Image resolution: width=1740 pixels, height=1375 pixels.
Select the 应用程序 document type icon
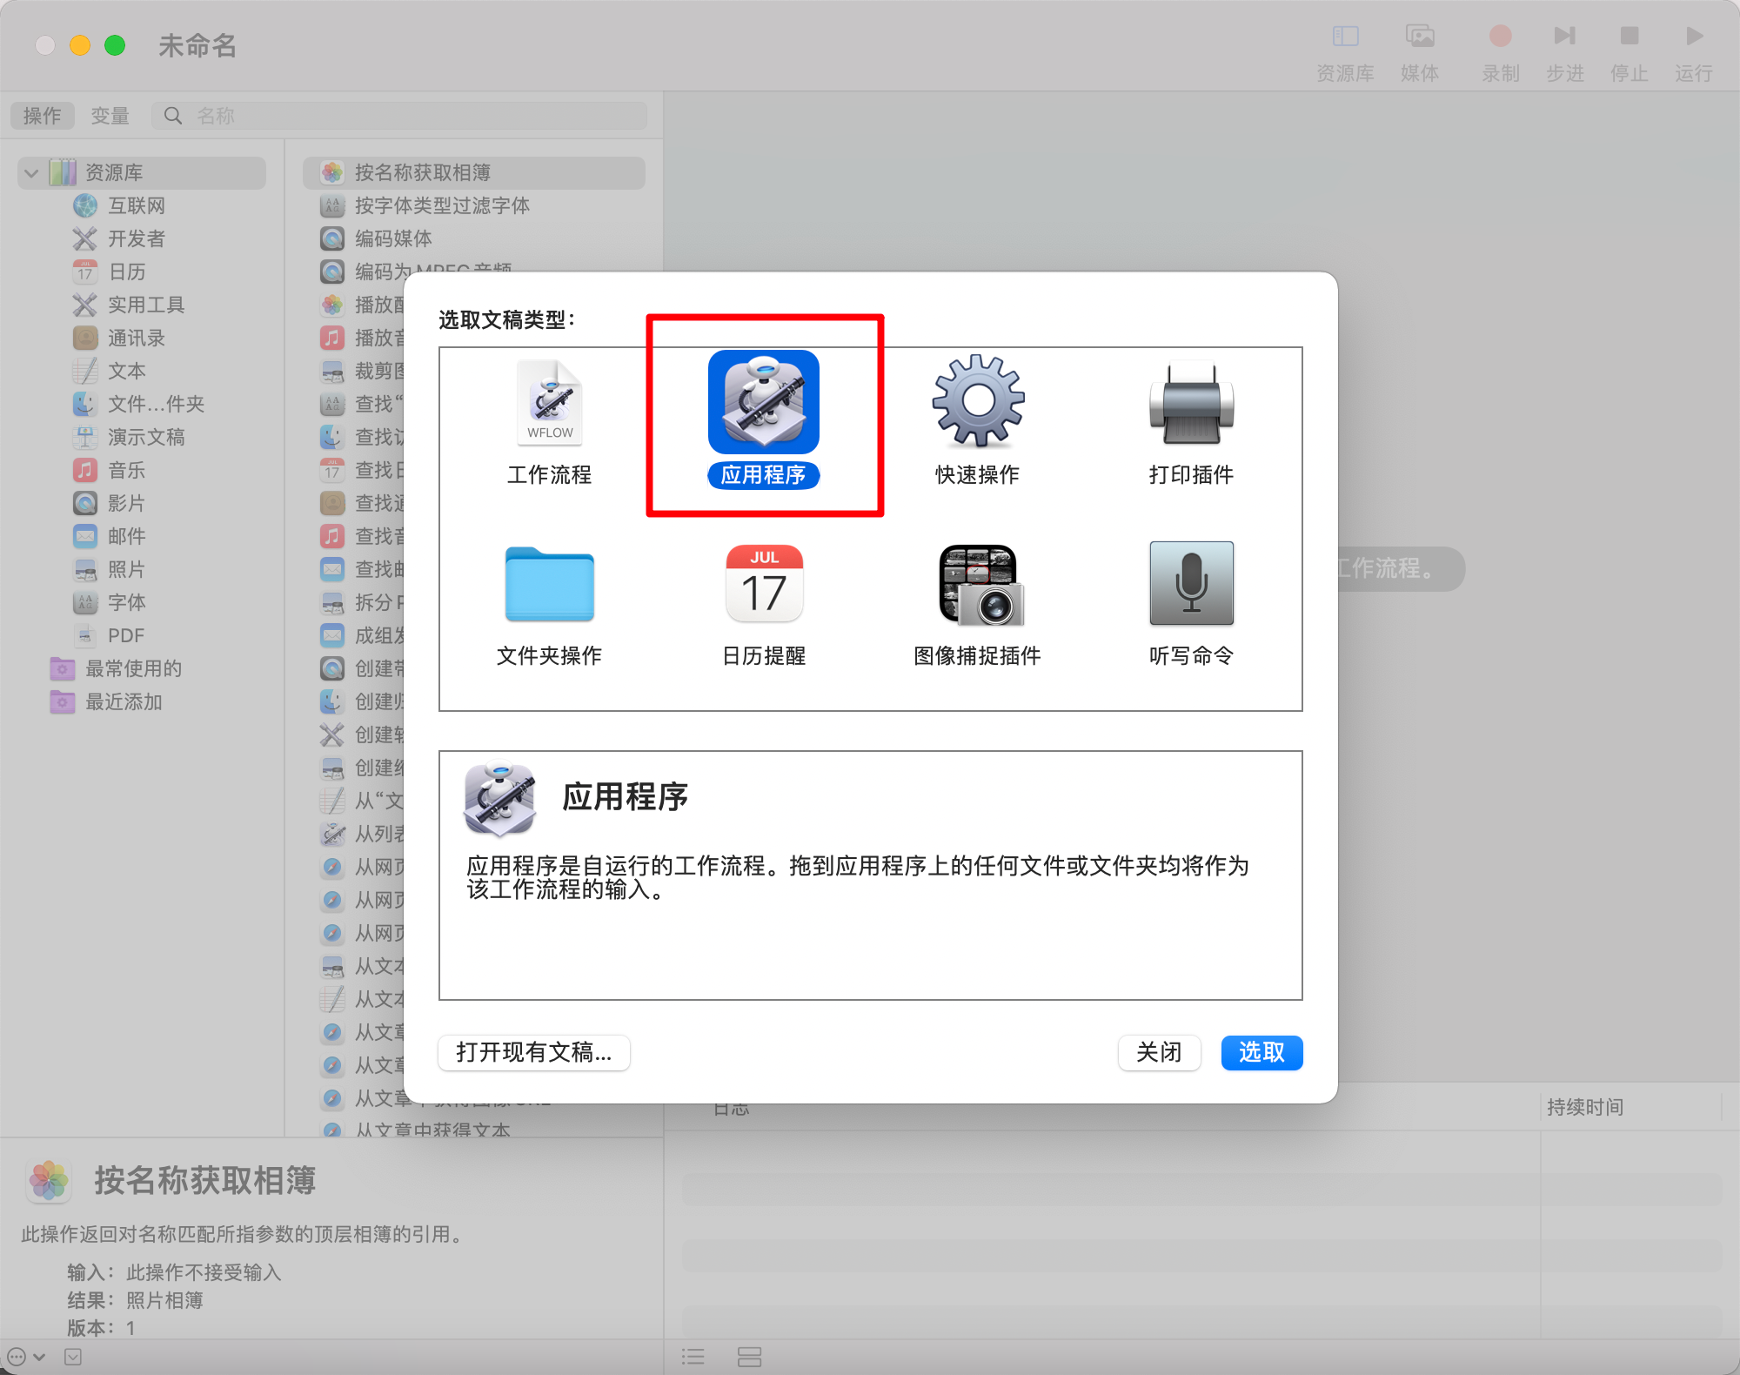763,402
